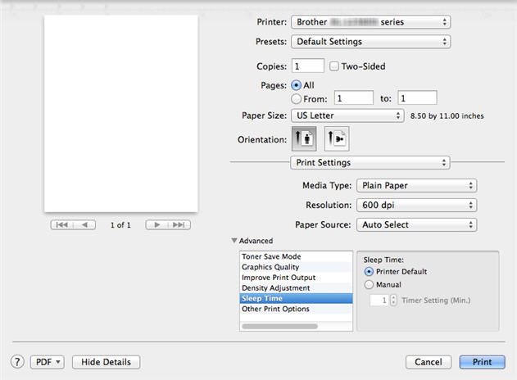This screenshot has height=380, width=517.
Task: Select landscape orientation icon
Action: [337, 138]
